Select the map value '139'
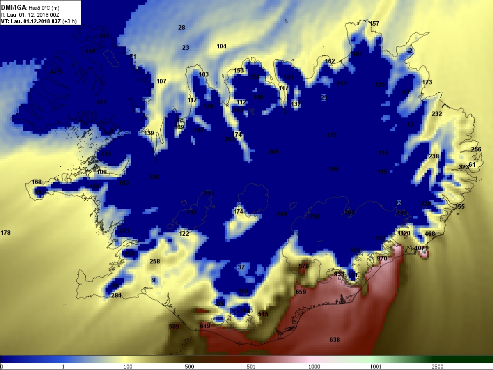Viewport: 493px width, 370px height. click(x=149, y=133)
